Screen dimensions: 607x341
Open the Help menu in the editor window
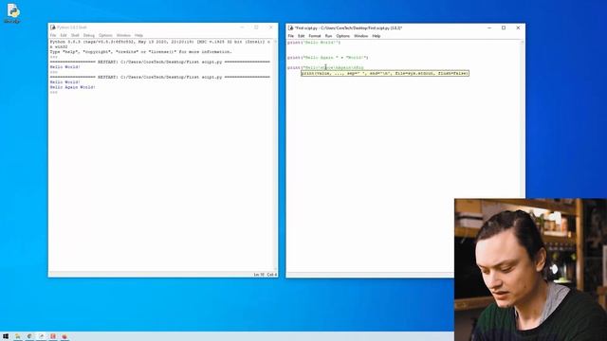377,36
